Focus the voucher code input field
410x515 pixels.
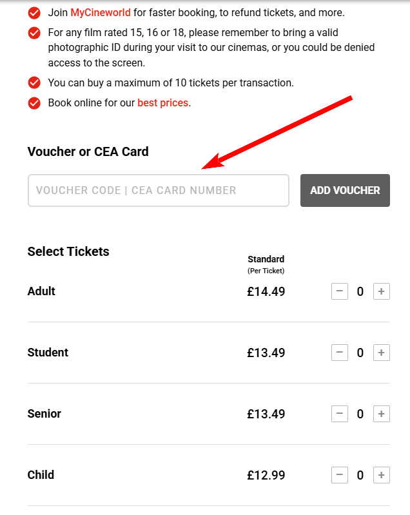pyautogui.click(x=158, y=190)
